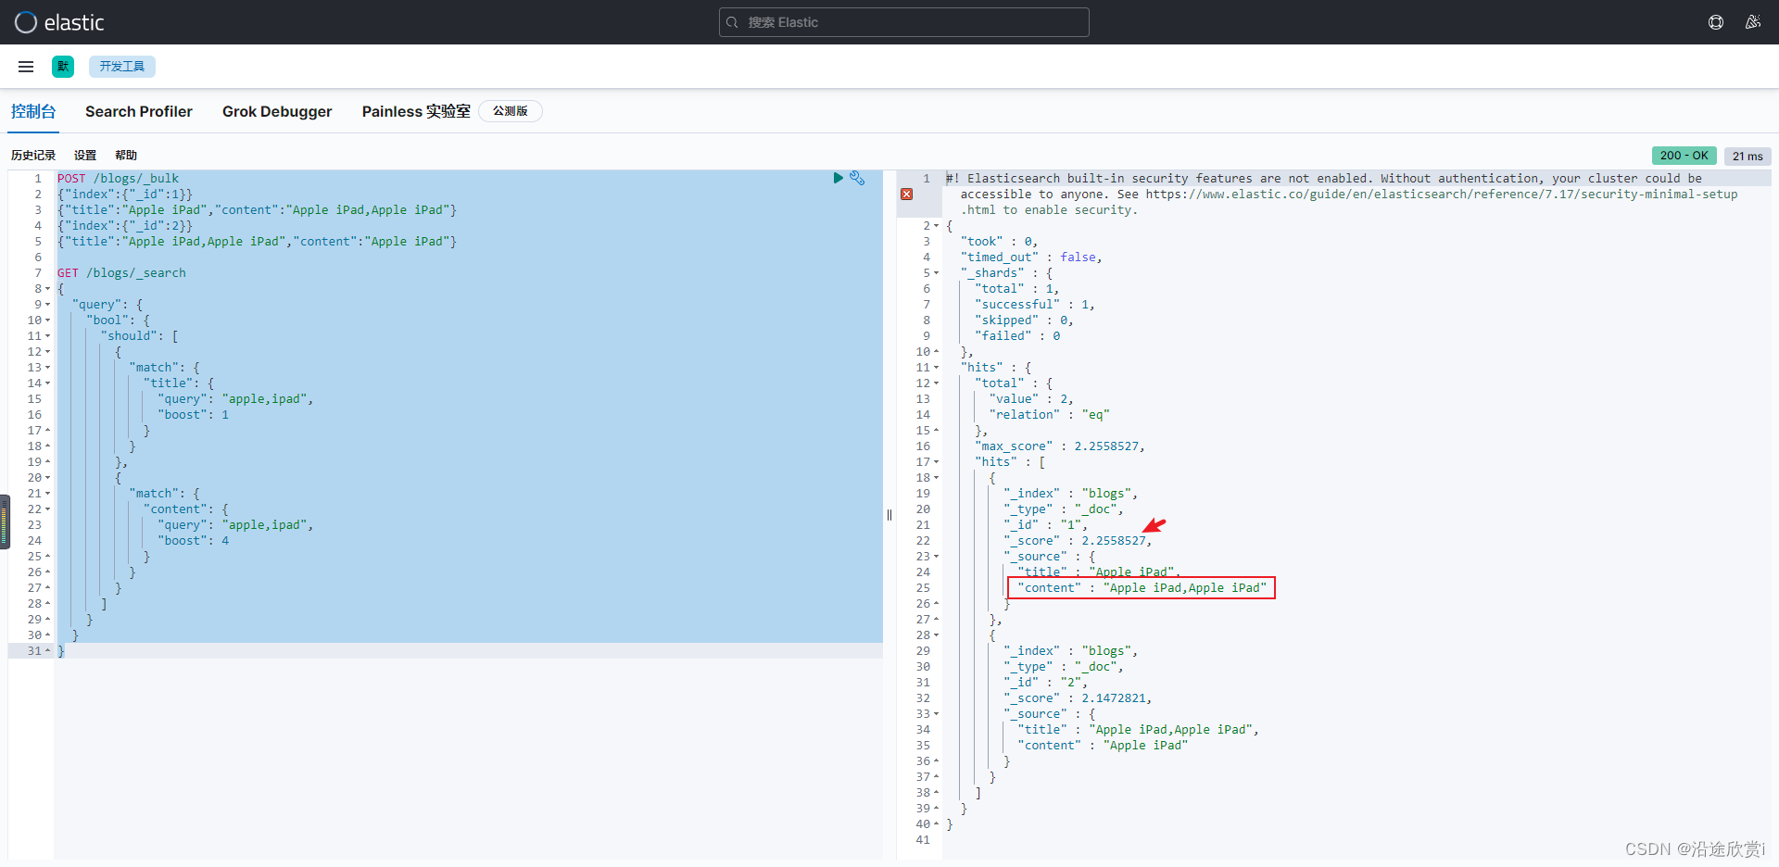
Task: Click the green default space avatar
Action: pyautogui.click(x=63, y=67)
